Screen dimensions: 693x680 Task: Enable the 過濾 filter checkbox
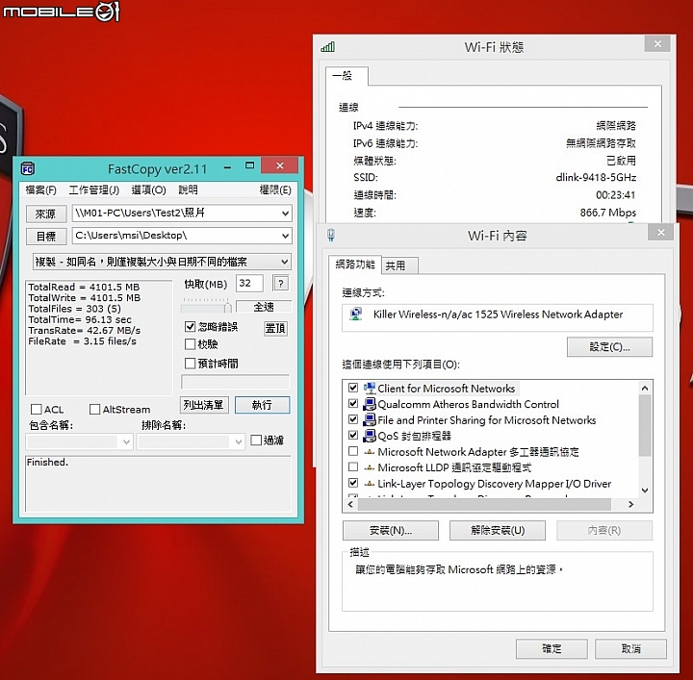coord(256,440)
